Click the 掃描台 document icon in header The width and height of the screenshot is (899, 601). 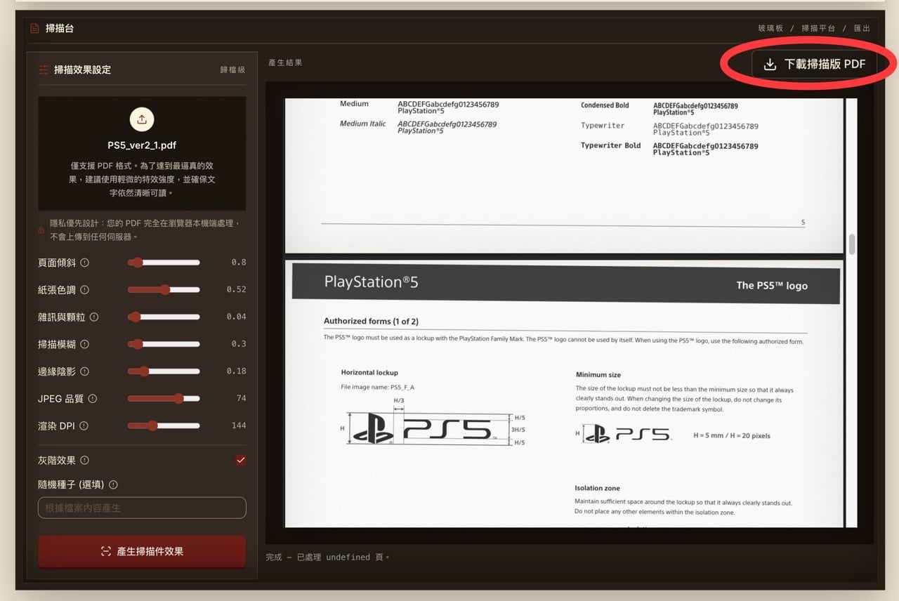click(x=35, y=29)
